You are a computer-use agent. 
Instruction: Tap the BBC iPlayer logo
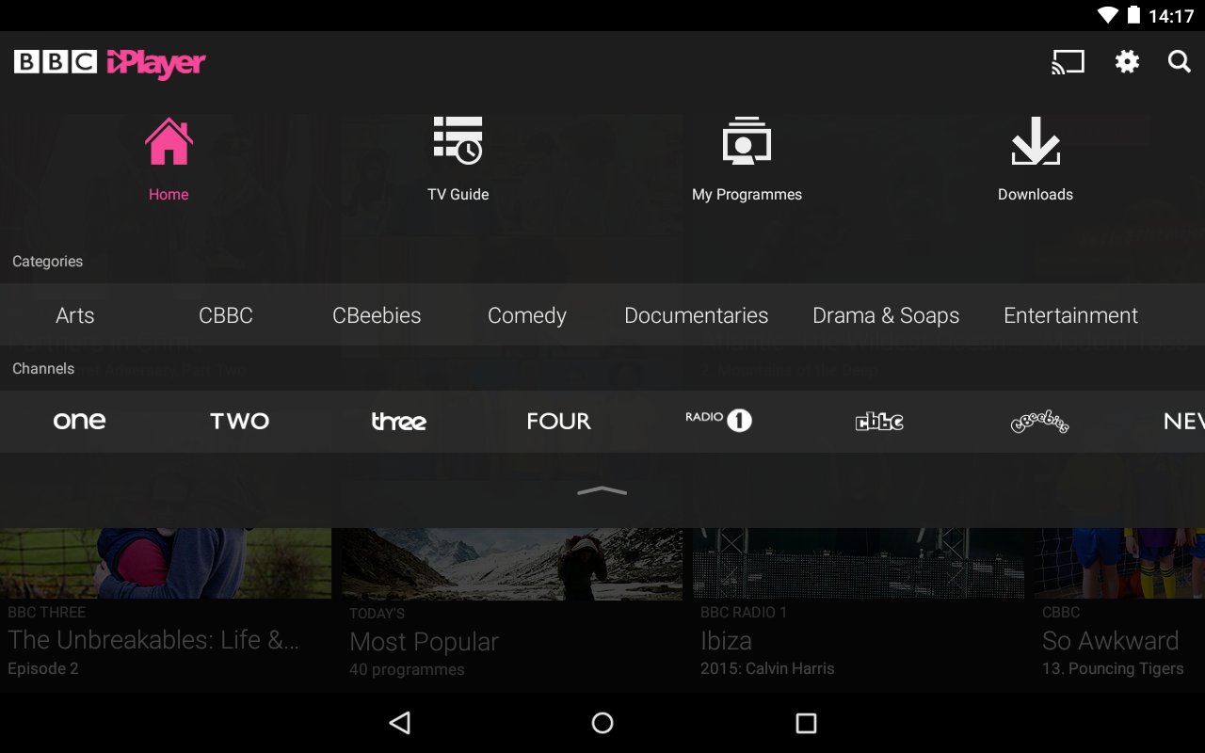coord(110,63)
